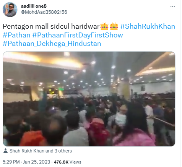Open the #Pathaan_Dekhega_Hindustan hashtag link

point(52,44)
